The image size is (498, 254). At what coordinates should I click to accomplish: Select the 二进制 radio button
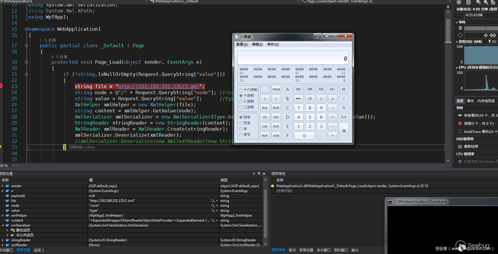click(241, 107)
